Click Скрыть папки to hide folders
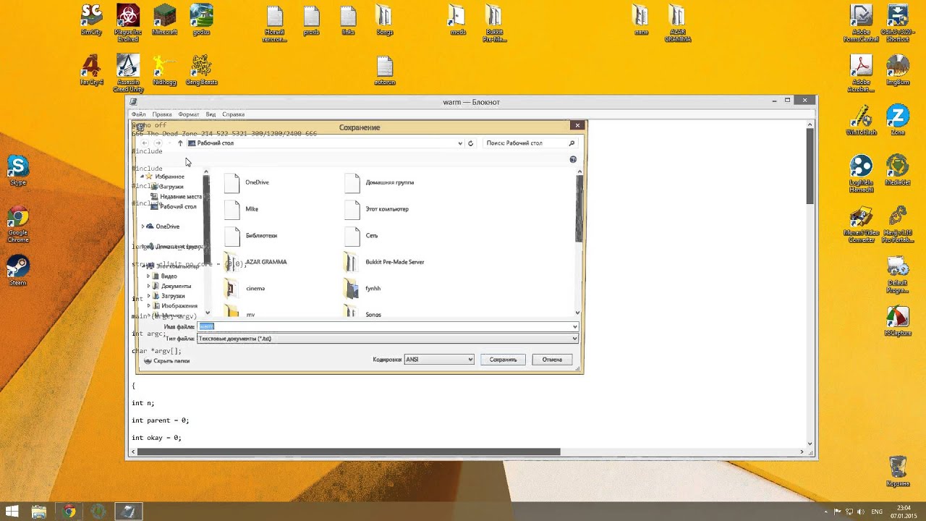Viewport: 926px width, 521px height. pyautogui.click(x=167, y=361)
